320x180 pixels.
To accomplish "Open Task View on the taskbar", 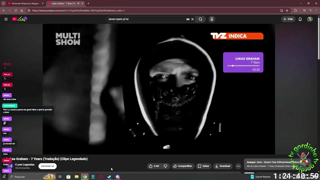I will point(60,177).
